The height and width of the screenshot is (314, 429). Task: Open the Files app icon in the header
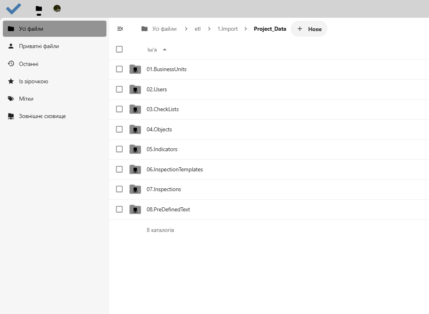[38, 8]
